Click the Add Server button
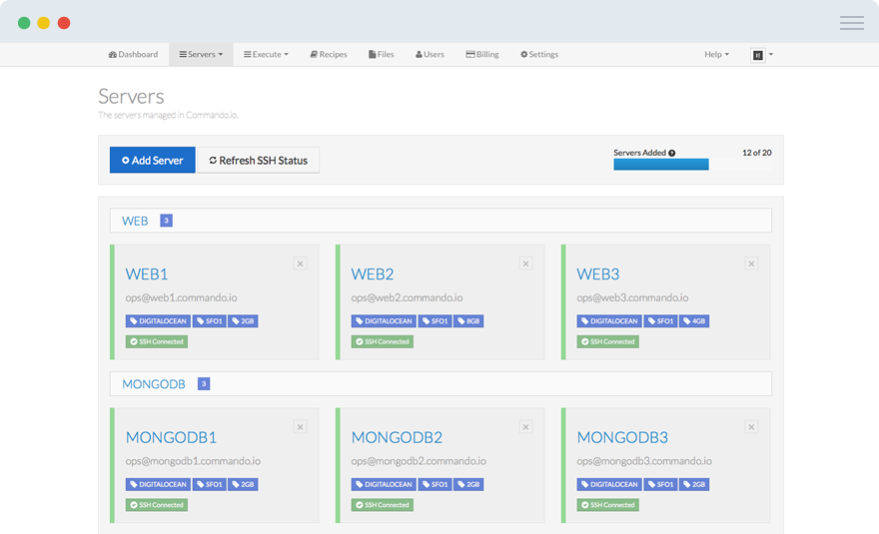This screenshot has height=534, width=879. click(153, 161)
